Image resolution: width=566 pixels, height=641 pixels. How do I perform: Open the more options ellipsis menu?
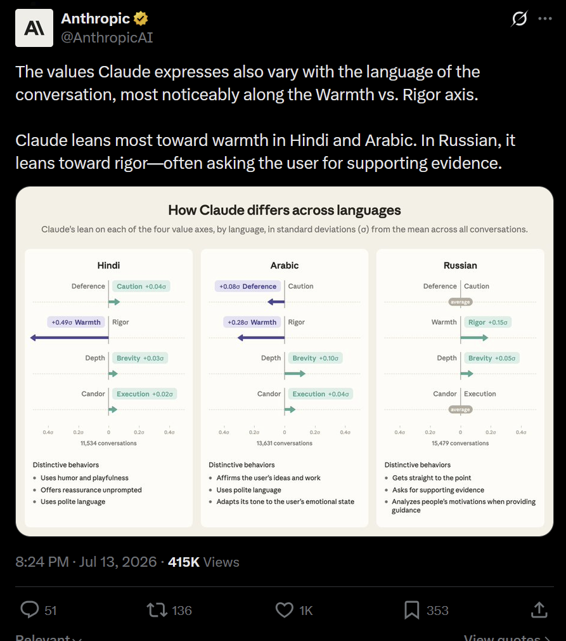(544, 18)
